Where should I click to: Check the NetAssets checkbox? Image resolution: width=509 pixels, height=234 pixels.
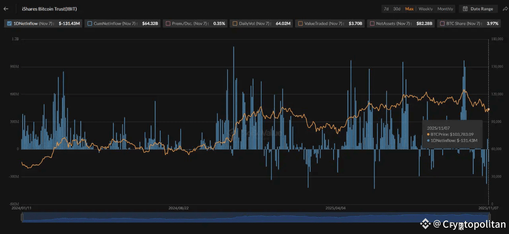coord(372,23)
